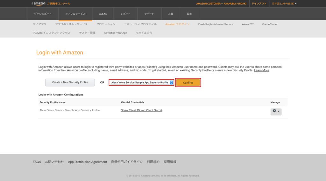Open the ALEXA tab
Viewport: 326px width, 181px height.
pyautogui.click(x=103, y=14)
